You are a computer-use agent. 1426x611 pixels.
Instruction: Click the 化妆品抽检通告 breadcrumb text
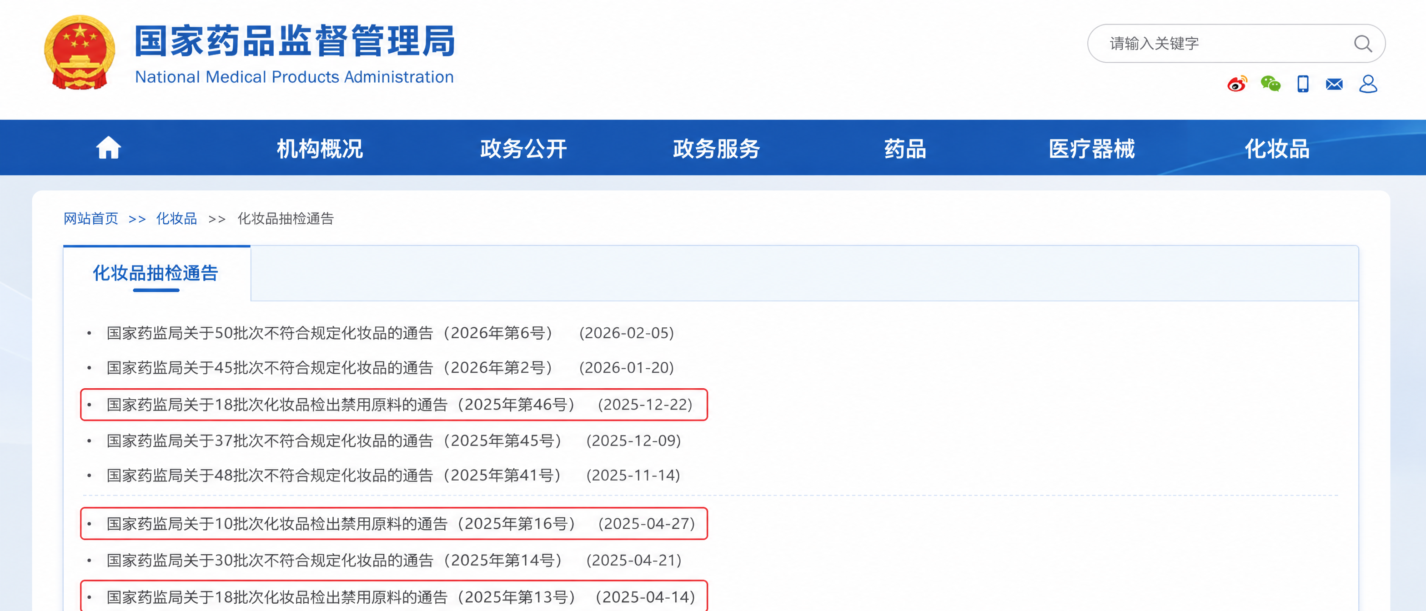(x=286, y=219)
